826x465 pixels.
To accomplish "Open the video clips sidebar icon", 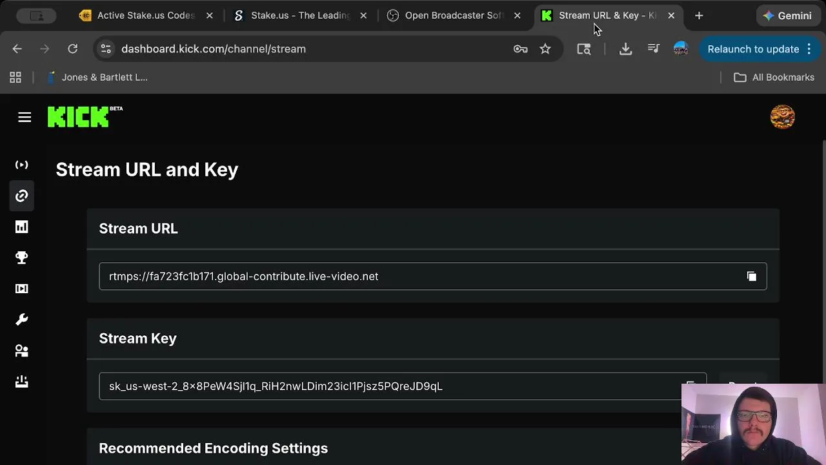I will (x=22, y=289).
